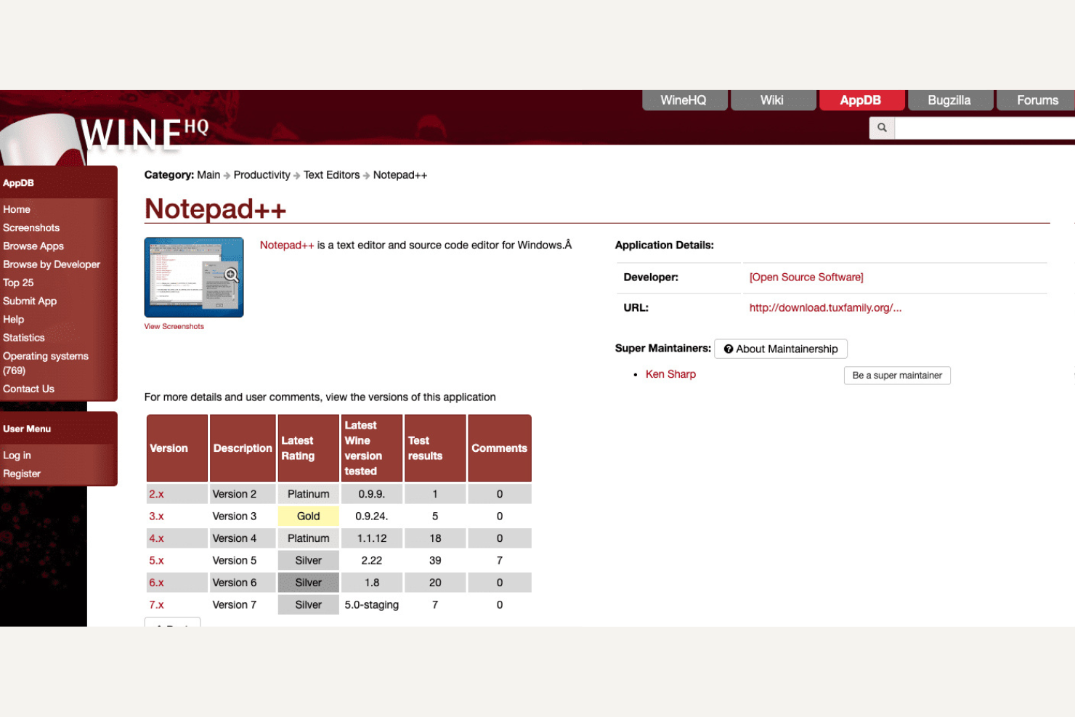The width and height of the screenshot is (1075, 717).
Task: Go to Submit App in the sidebar
Action: (30, 301)
